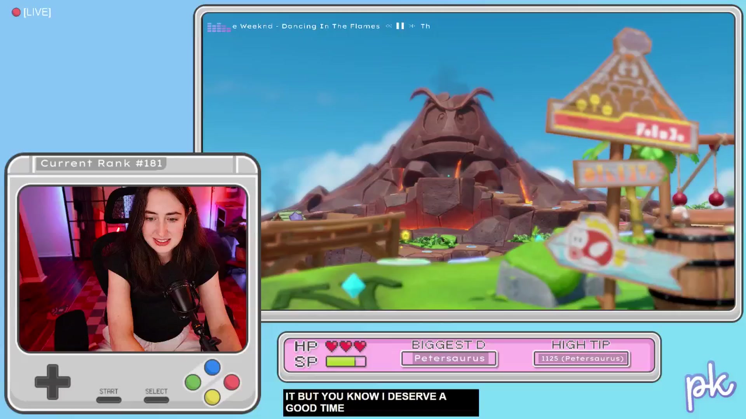Click the middle HP heart icon
This screenshot has height=419, width=746.
pyautogui.click(x=346, y=346)
